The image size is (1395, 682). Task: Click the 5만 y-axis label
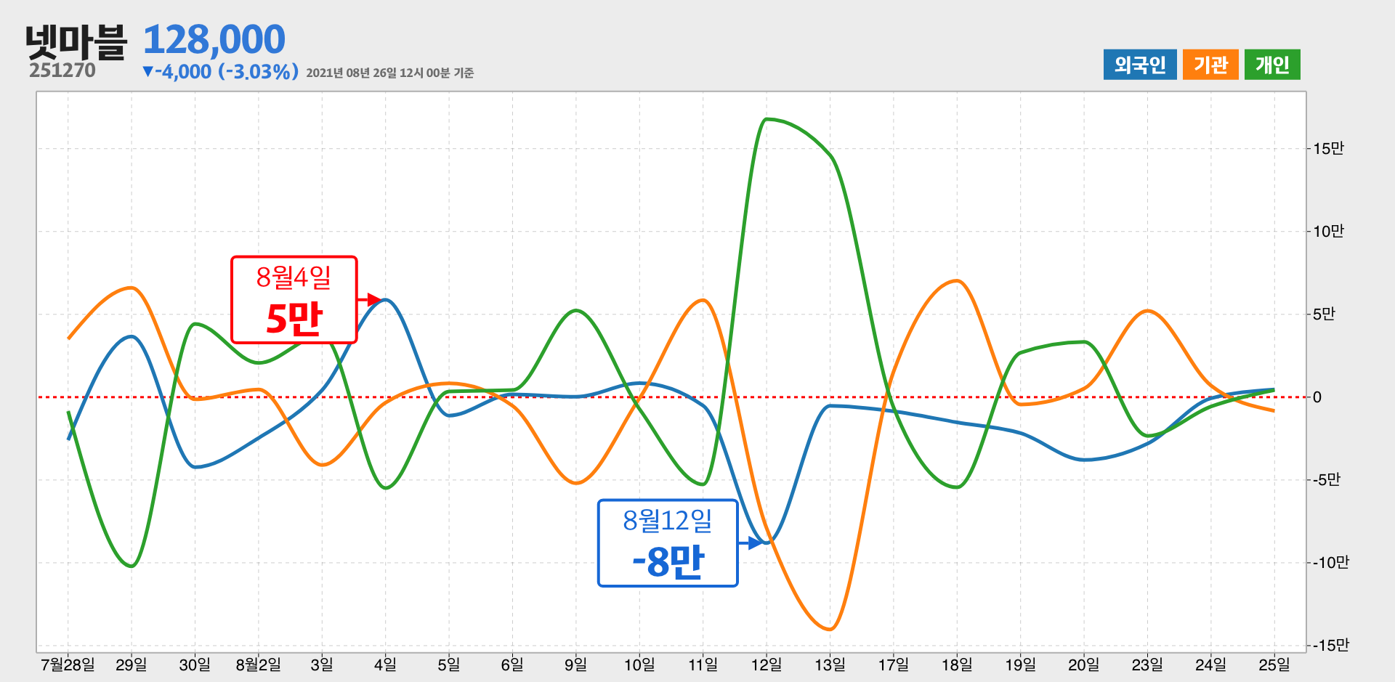click(x=1325, y=314)
